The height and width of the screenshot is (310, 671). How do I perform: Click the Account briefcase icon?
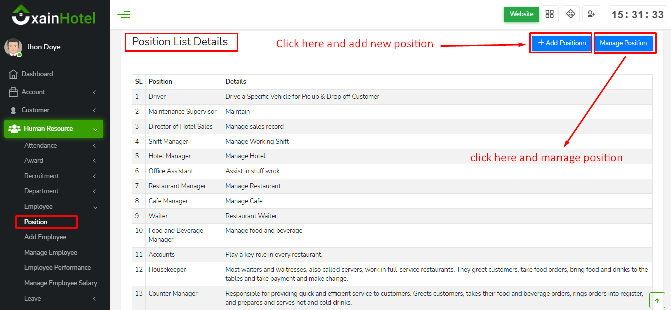(x=13, y=92)
